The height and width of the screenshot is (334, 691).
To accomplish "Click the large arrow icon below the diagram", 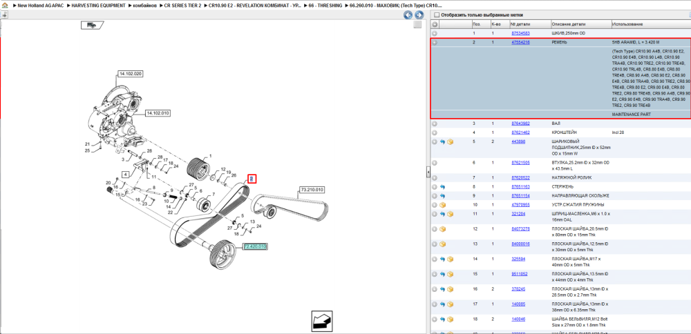I will (x=322, y=322).
